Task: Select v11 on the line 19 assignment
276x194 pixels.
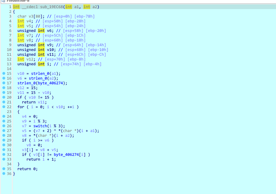Action: [21, 92]
